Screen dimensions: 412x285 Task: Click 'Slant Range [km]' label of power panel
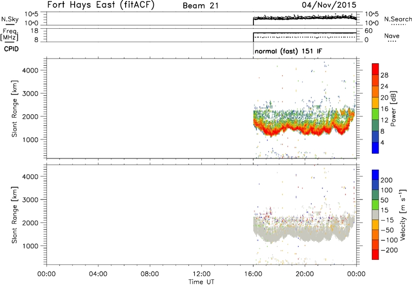pyautogui.click(x=14, y=109)
